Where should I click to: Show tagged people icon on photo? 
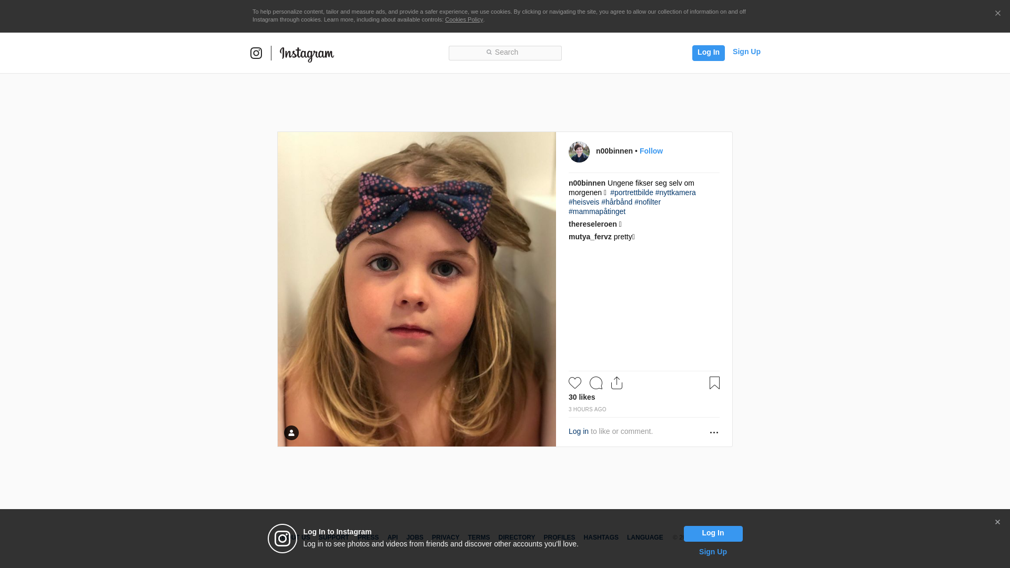click(291, 433)
